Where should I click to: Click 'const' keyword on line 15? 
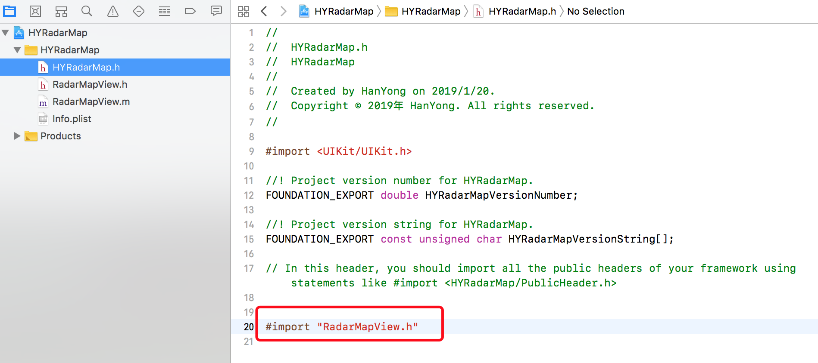(396, 239)
